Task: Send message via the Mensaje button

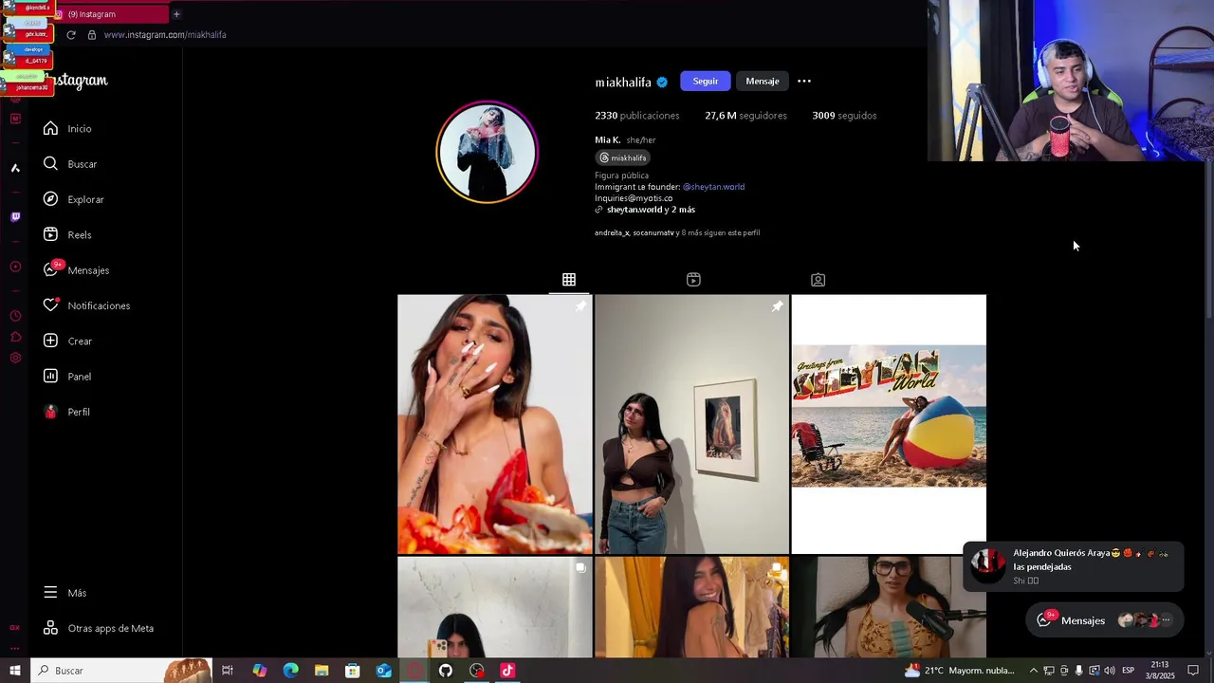Action: point(763,82)
